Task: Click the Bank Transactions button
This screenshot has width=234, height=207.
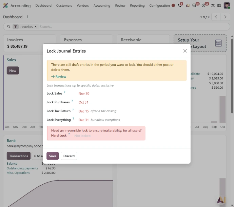Action: click(x=19, y=156)
